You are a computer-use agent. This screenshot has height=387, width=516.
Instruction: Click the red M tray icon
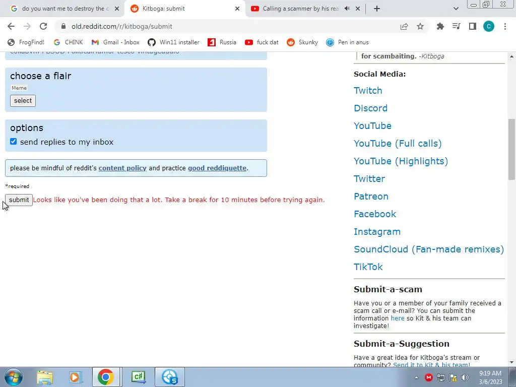pyautogui.click(x=428, y=377)
